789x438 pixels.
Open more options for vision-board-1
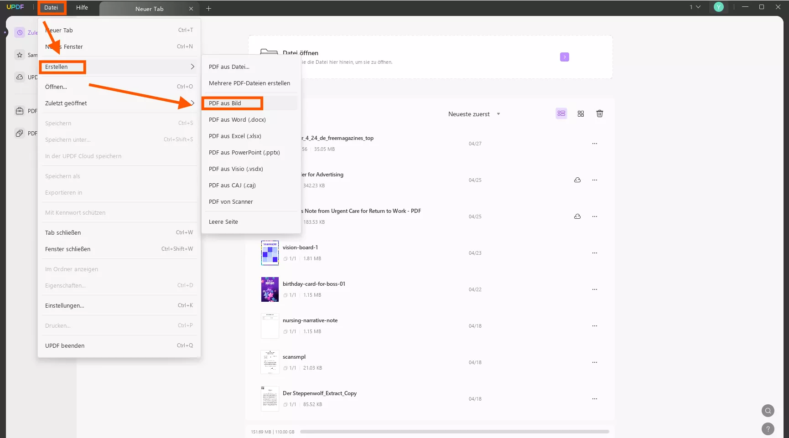coord(594,253)
